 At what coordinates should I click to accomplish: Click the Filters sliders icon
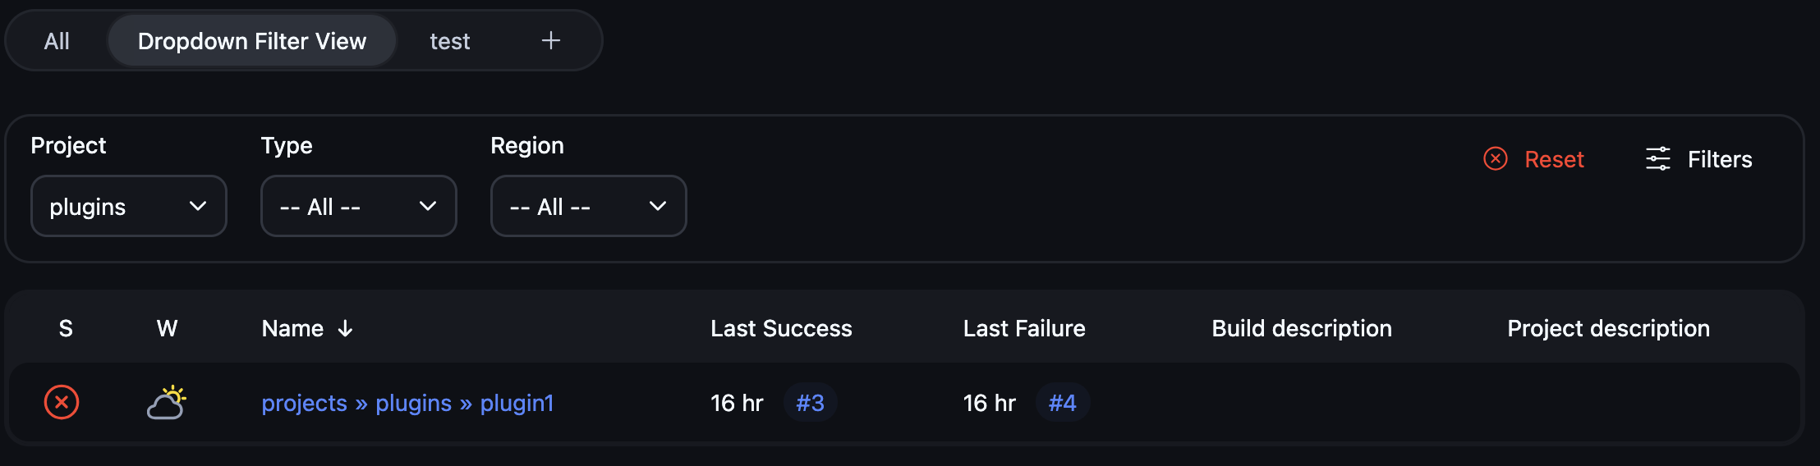coord(1657,158)
